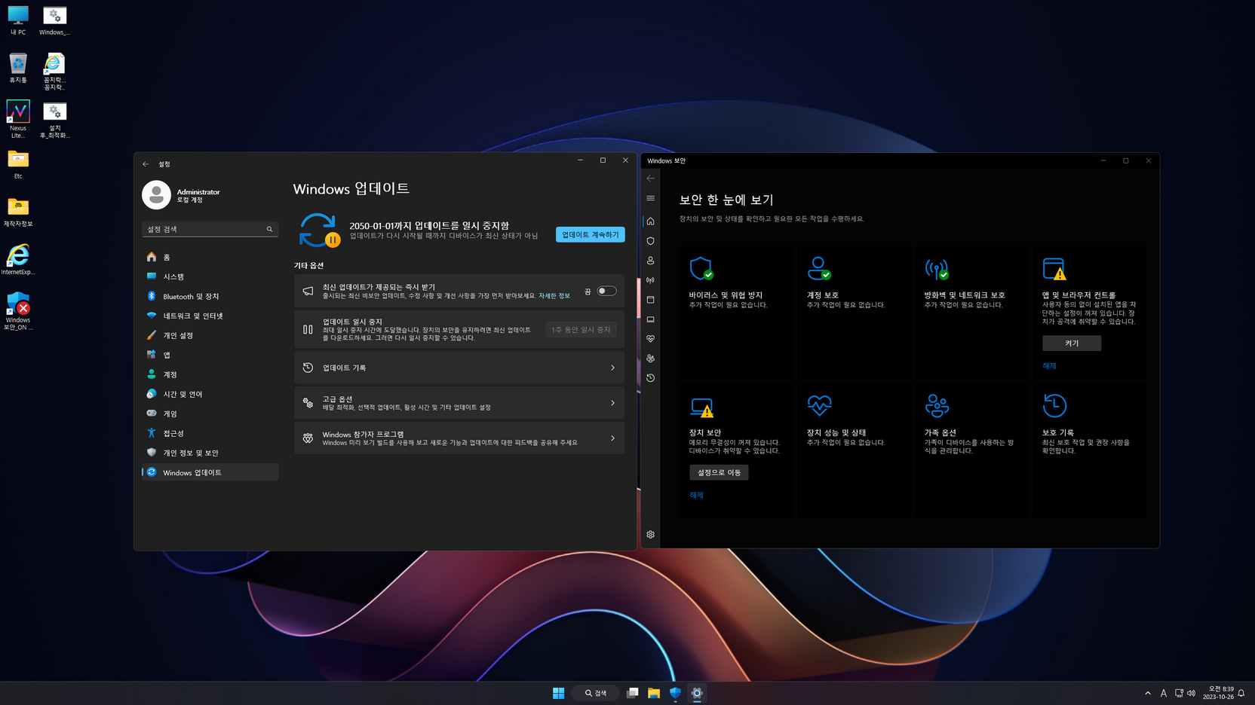Expand 고급 옵션 row chevron
The width and height of the screenshot is (1255, 705).
pyautogui.click(x=612, y=403)
